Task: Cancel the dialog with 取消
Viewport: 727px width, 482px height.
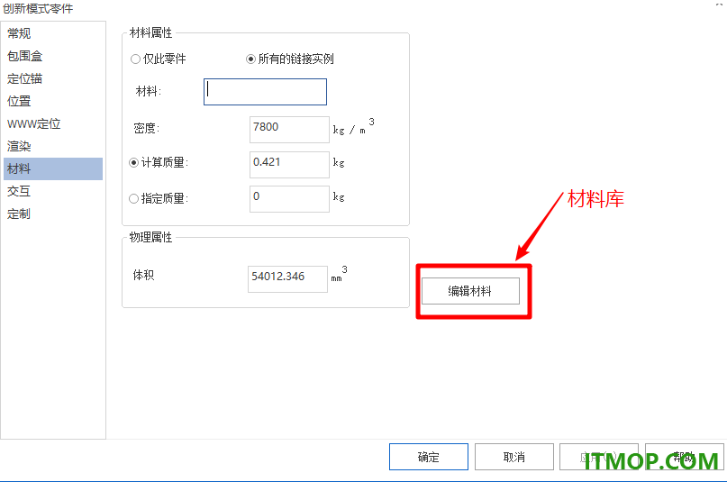Action: pyautogui.click(x=514, y=457)
